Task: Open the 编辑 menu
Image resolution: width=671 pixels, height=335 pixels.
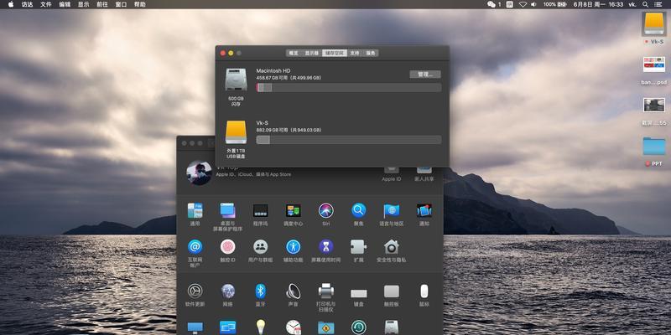Action: (x=65, y=4)
